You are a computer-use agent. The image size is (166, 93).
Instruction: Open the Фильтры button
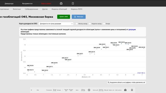point(79,17)
